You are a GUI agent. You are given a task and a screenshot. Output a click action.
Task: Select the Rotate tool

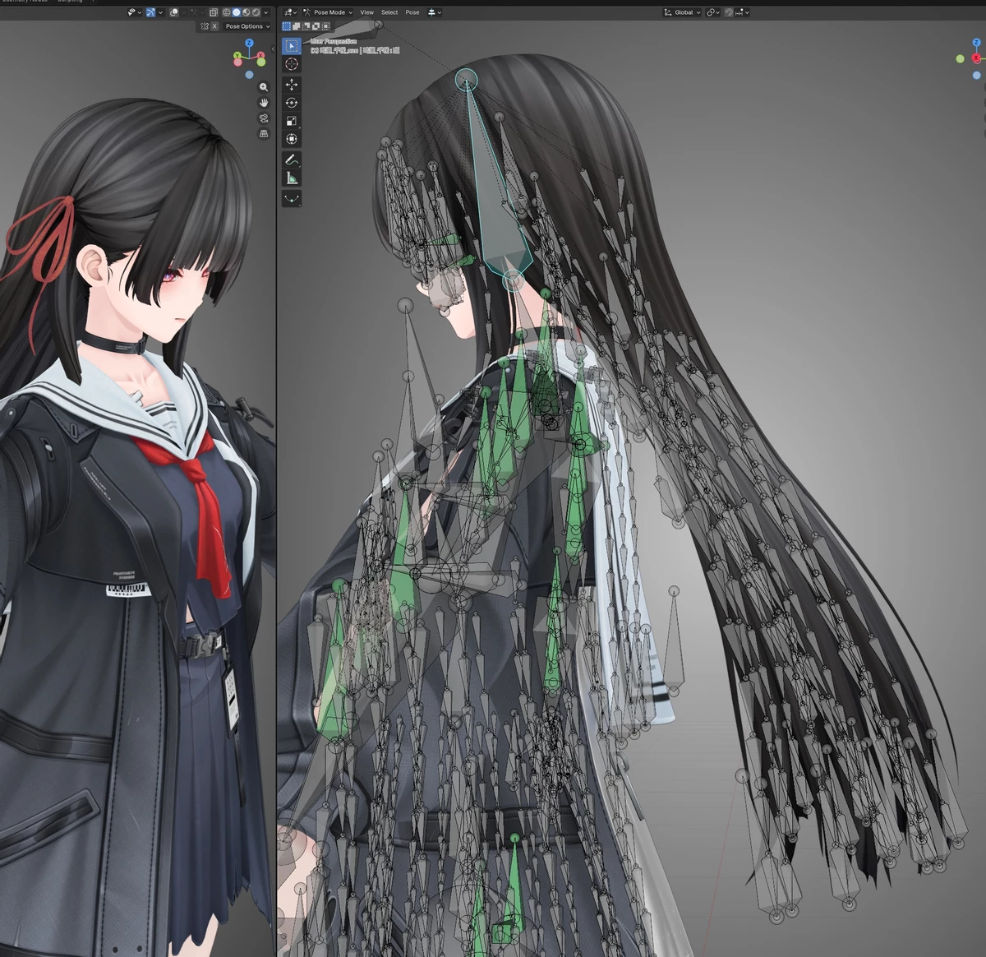click(291, 103)
